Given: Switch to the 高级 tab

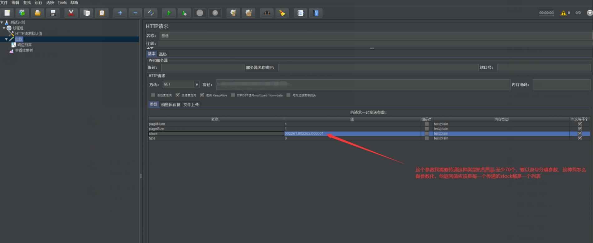Looking at the screenshot, I should [163, 54].
